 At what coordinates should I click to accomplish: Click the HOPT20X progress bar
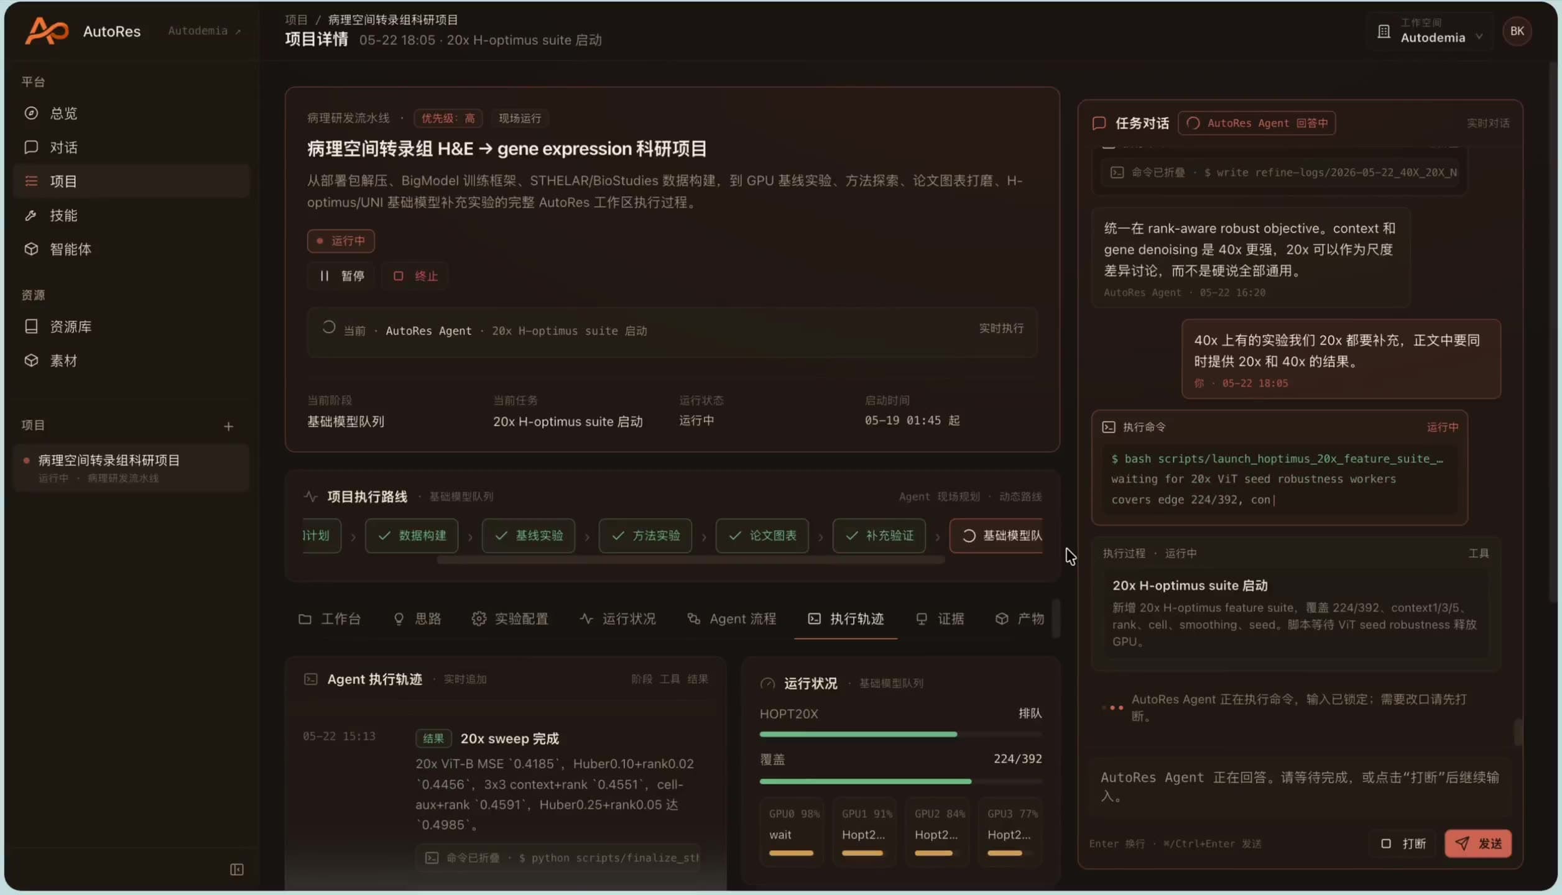tap(900, 735)
